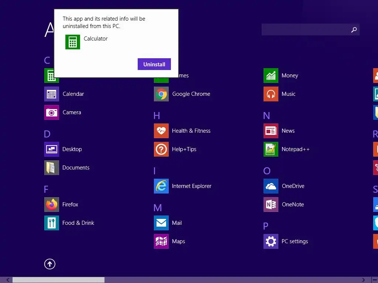The height and width of the screenshot is (283, 378).
Task: Jump to the H letter group header
Action: point(157,115)
